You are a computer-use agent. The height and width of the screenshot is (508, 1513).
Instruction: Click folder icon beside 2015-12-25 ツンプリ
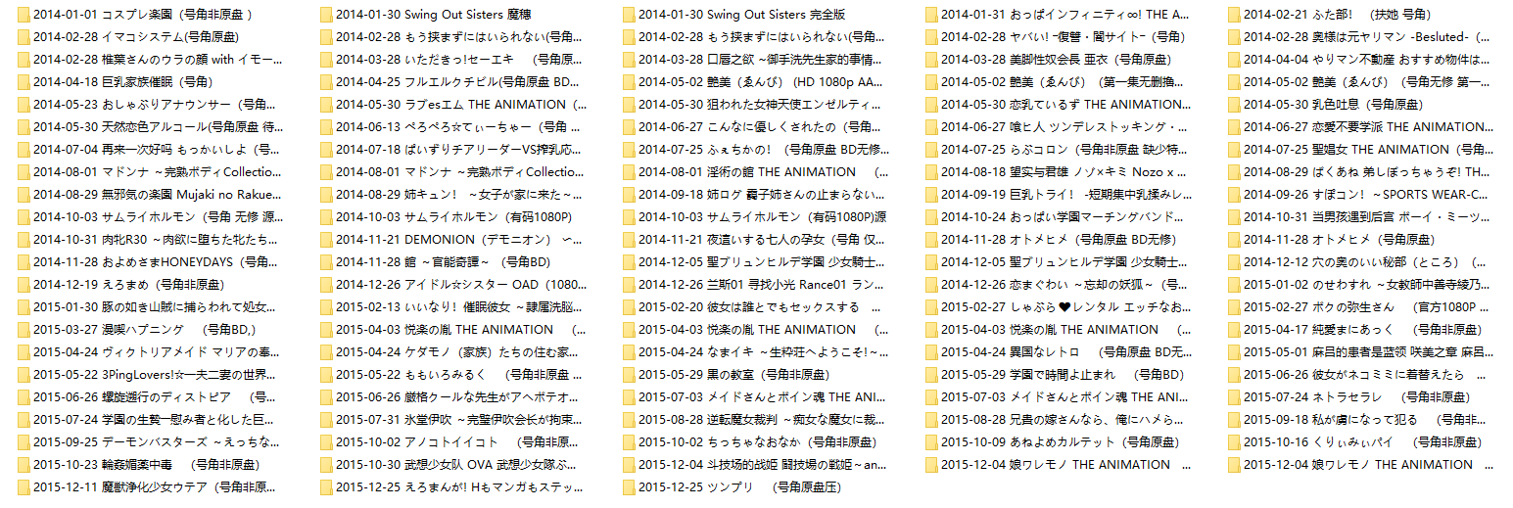click(x=628, y=487)
